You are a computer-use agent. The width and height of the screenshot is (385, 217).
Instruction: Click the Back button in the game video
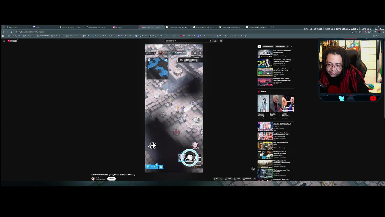[x=152, y=167]
